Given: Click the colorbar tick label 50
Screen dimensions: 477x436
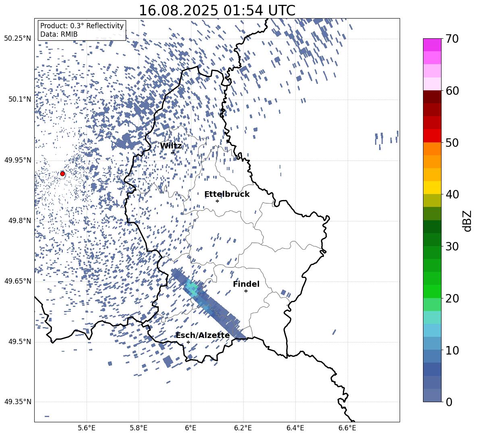Looking at the screenshot, I should click(x=452, y=142).
